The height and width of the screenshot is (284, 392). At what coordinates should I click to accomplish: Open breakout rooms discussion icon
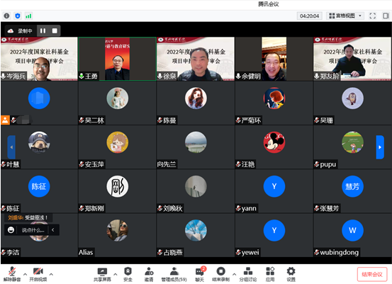[248, 275]
